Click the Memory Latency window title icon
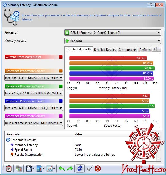The width and height of the screenshot is (166, 175). (5, 5)
